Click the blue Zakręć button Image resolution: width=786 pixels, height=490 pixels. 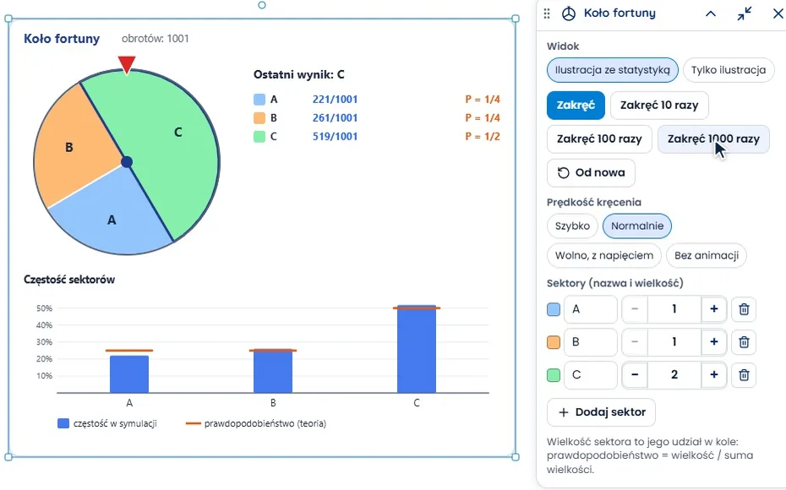pos(576,106)
